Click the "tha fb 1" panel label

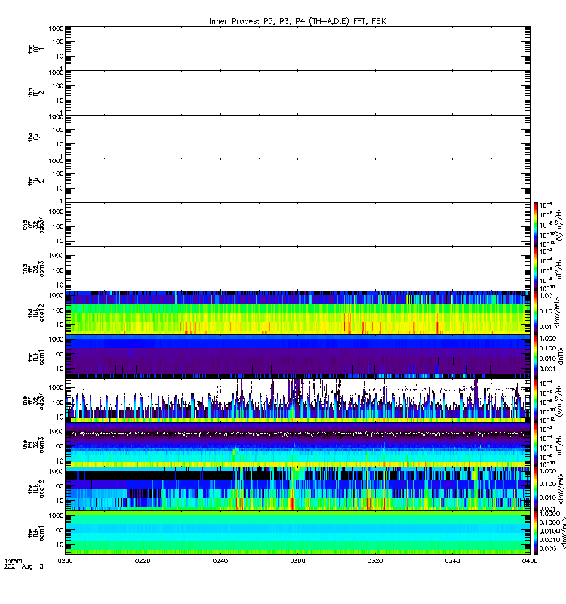pos(36,137)
